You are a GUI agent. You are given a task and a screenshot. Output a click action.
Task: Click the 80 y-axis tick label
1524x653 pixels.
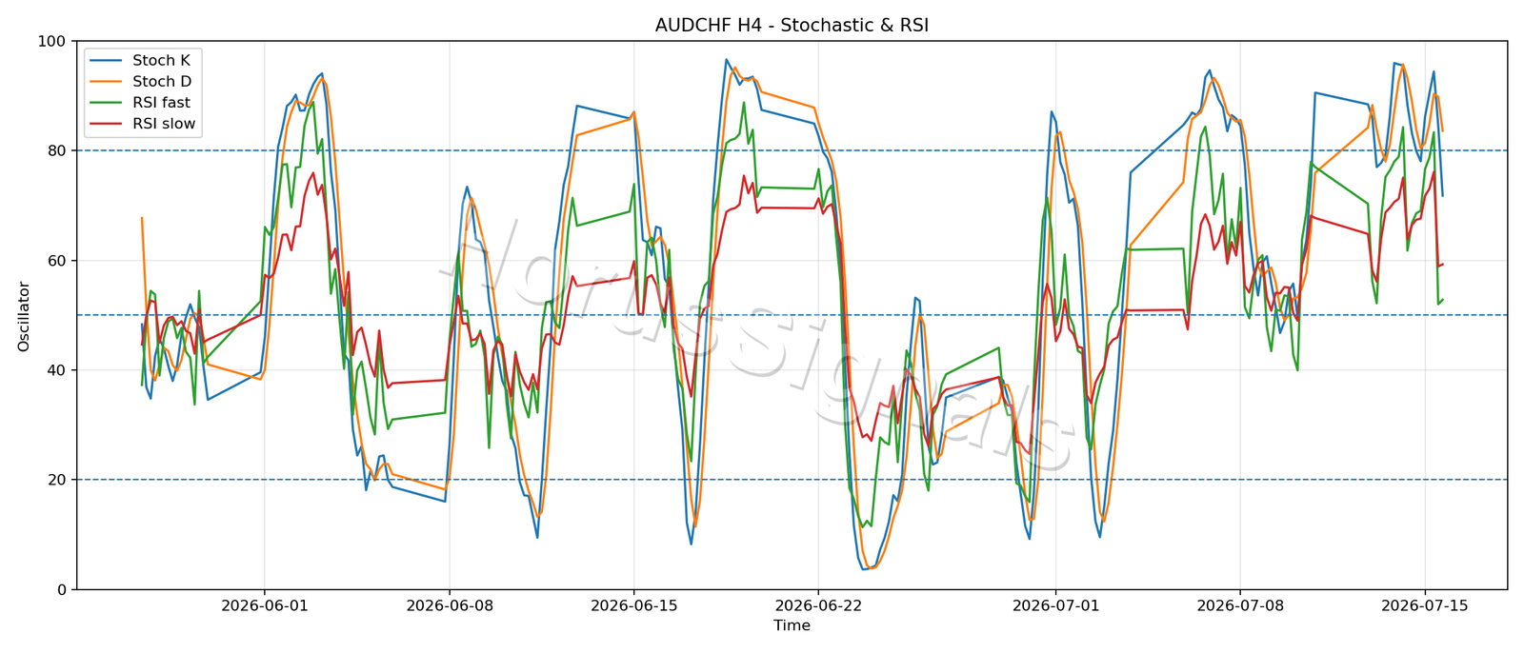57,150
